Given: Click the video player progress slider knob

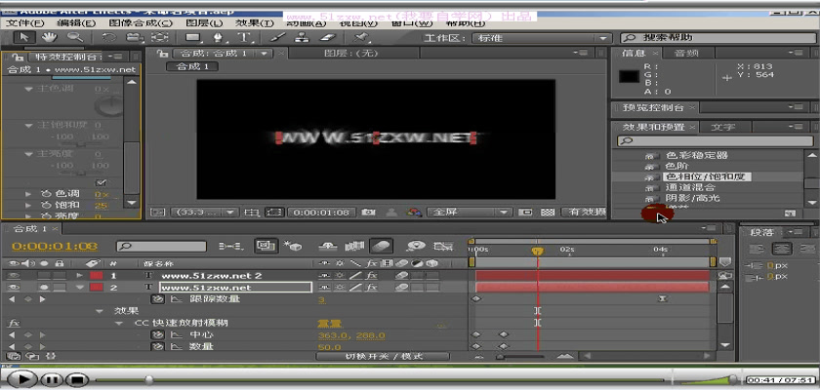Looking at the screenshot, I should 149,379.
